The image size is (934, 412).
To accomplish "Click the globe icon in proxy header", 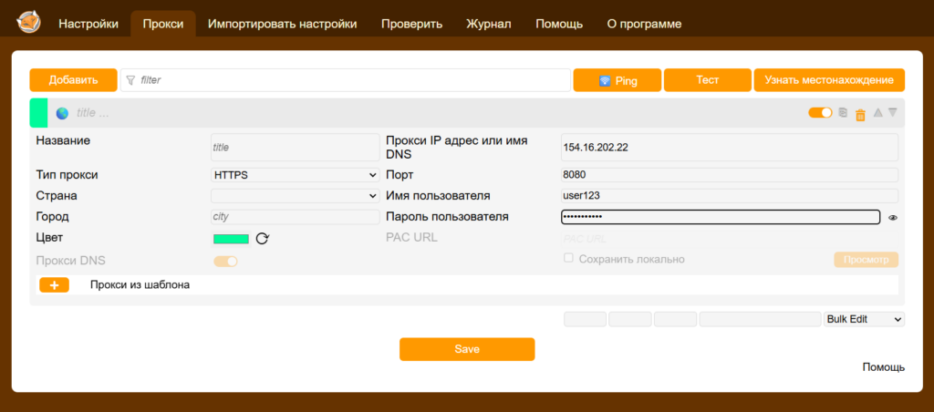I will [62, 113].
